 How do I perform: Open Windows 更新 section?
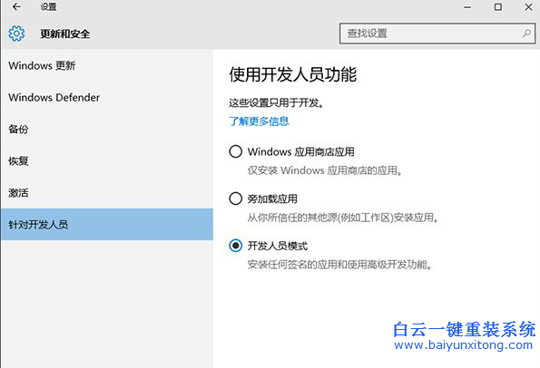pyautogui.click(x=107, y=65)
